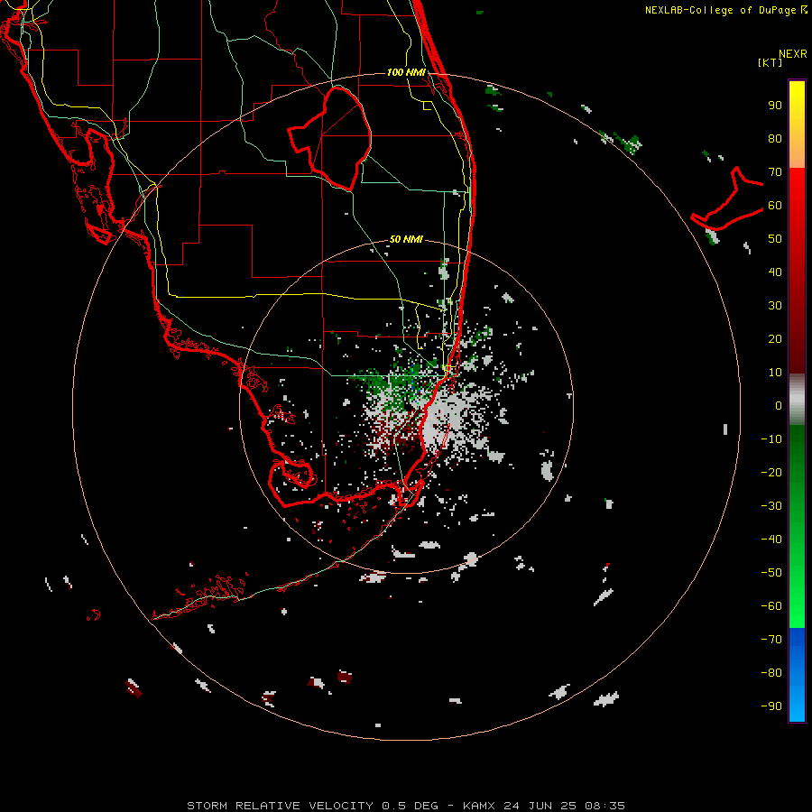Click the -90 value on velocity scale
812x812 pixels.
(771, 706)
